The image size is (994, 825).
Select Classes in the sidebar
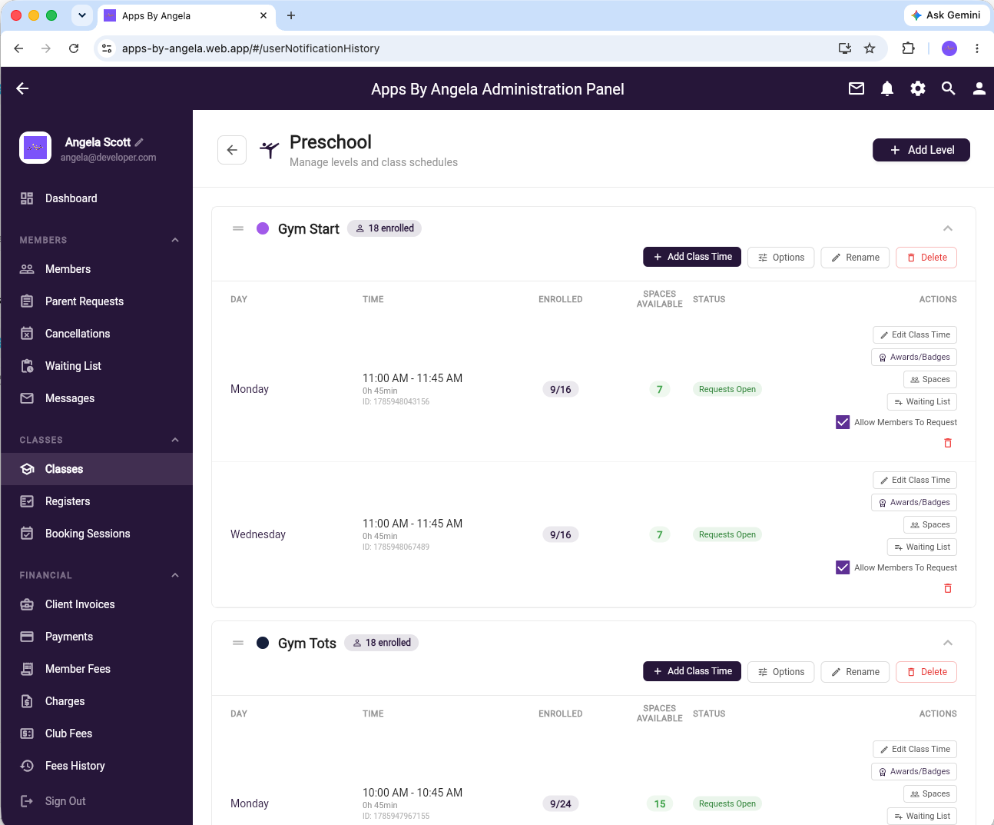(97, 469)
